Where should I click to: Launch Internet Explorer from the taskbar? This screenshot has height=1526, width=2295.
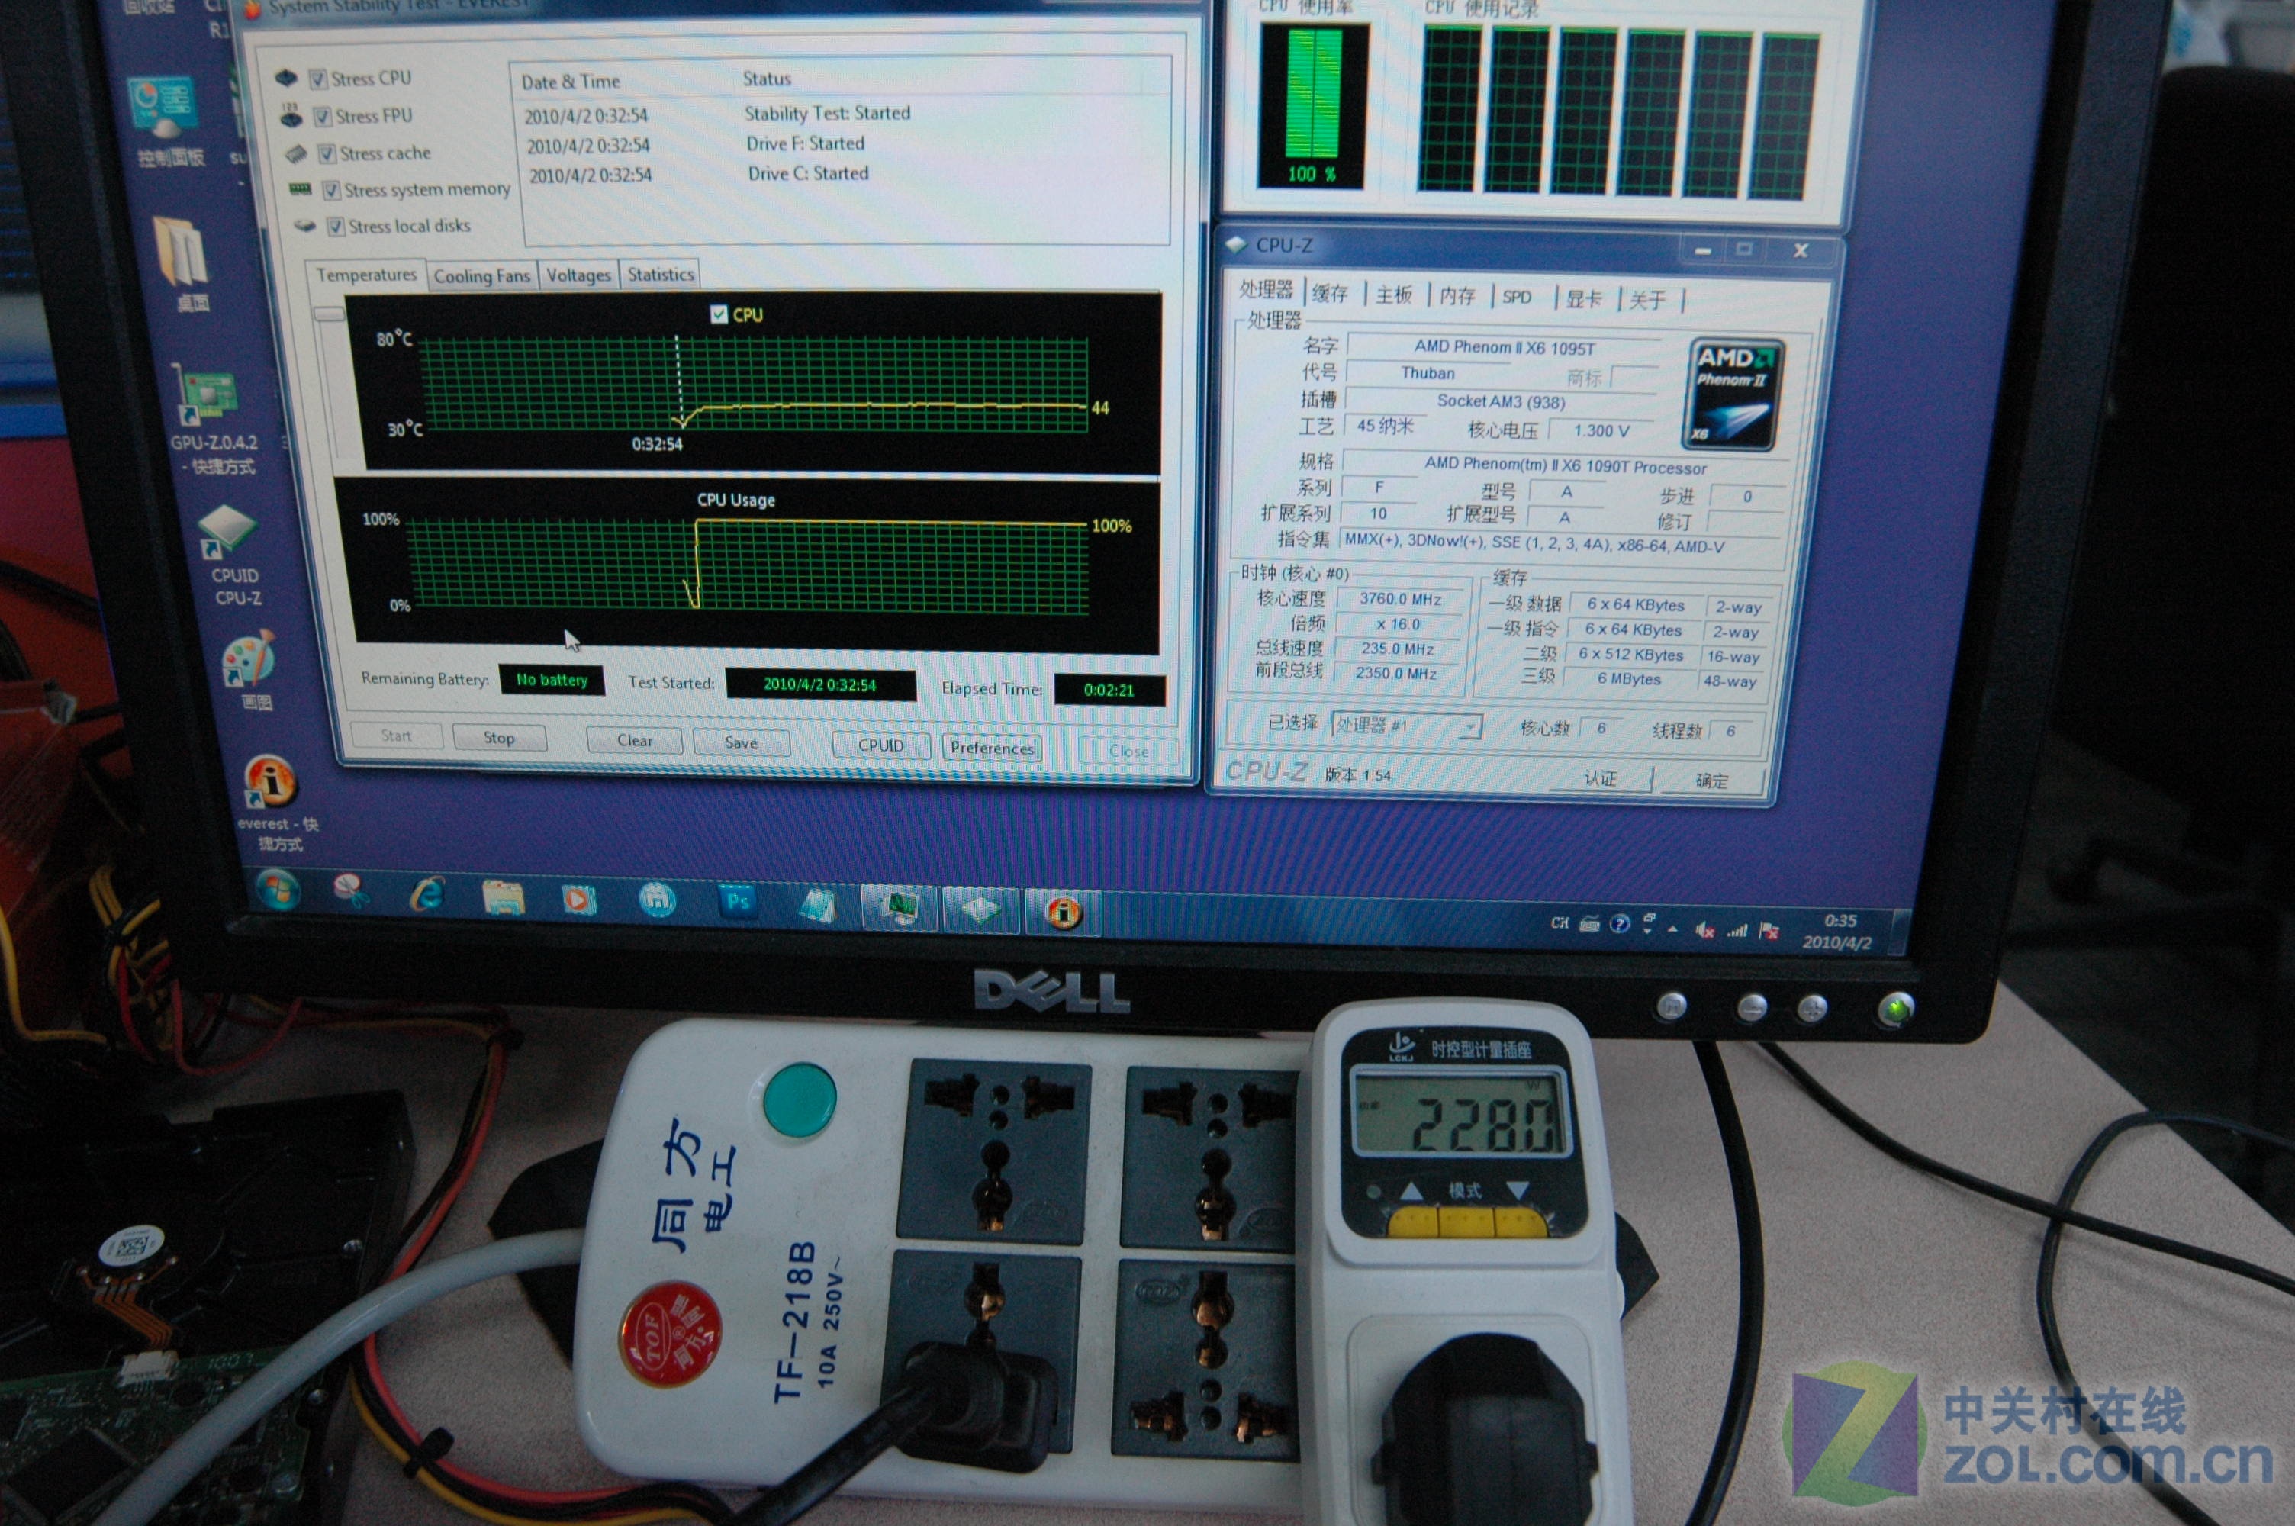point(427,894)
